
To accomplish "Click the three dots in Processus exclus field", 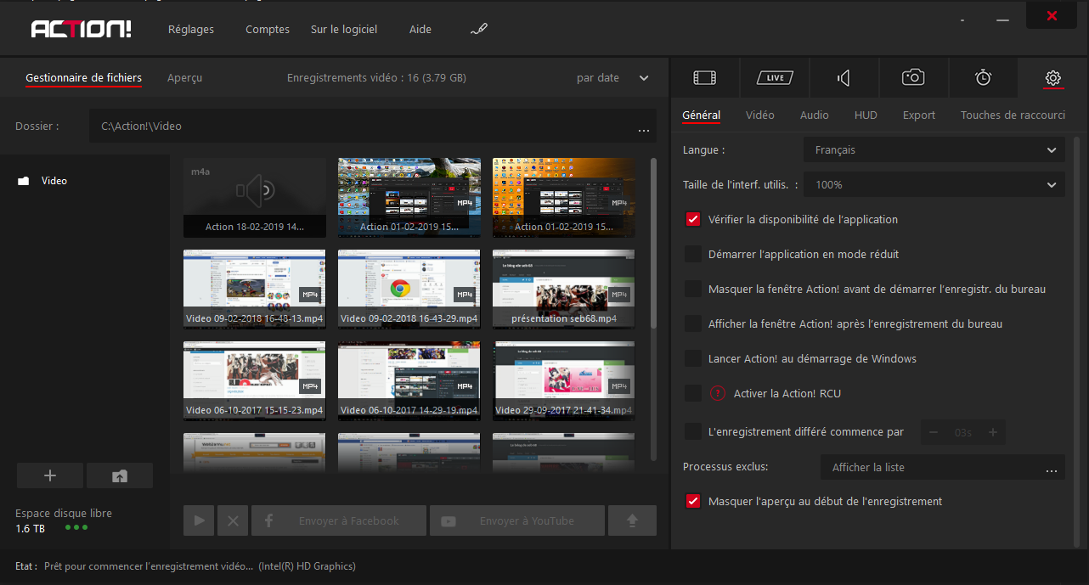I will [x=1052, y=470].
